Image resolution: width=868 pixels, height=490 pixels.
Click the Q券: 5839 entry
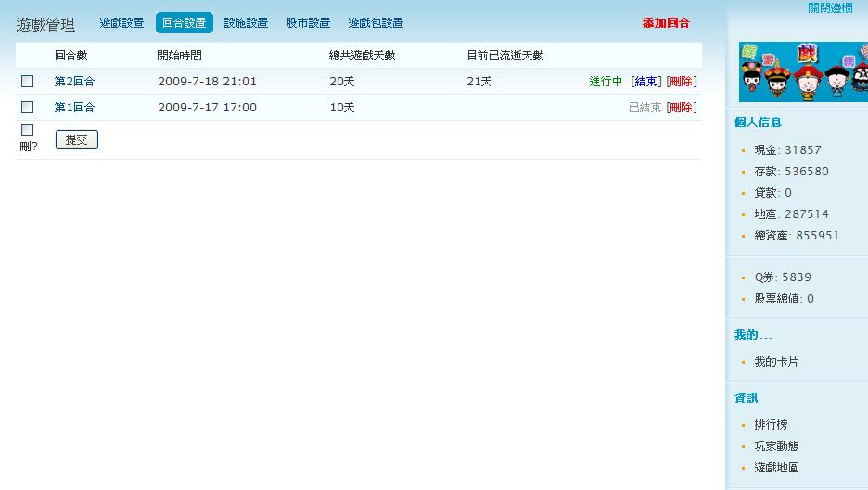[783, 277]
